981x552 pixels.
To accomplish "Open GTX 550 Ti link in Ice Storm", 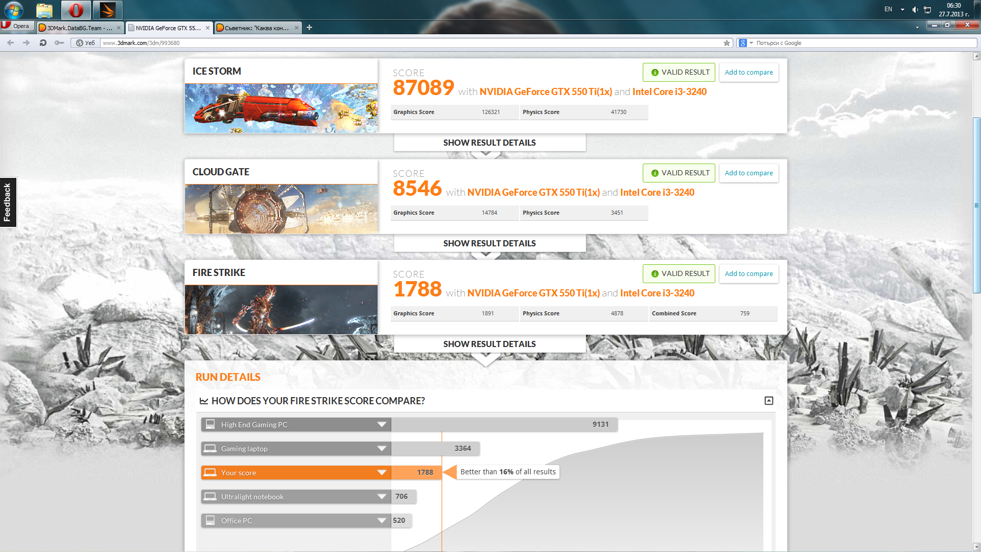I will 546,92.
